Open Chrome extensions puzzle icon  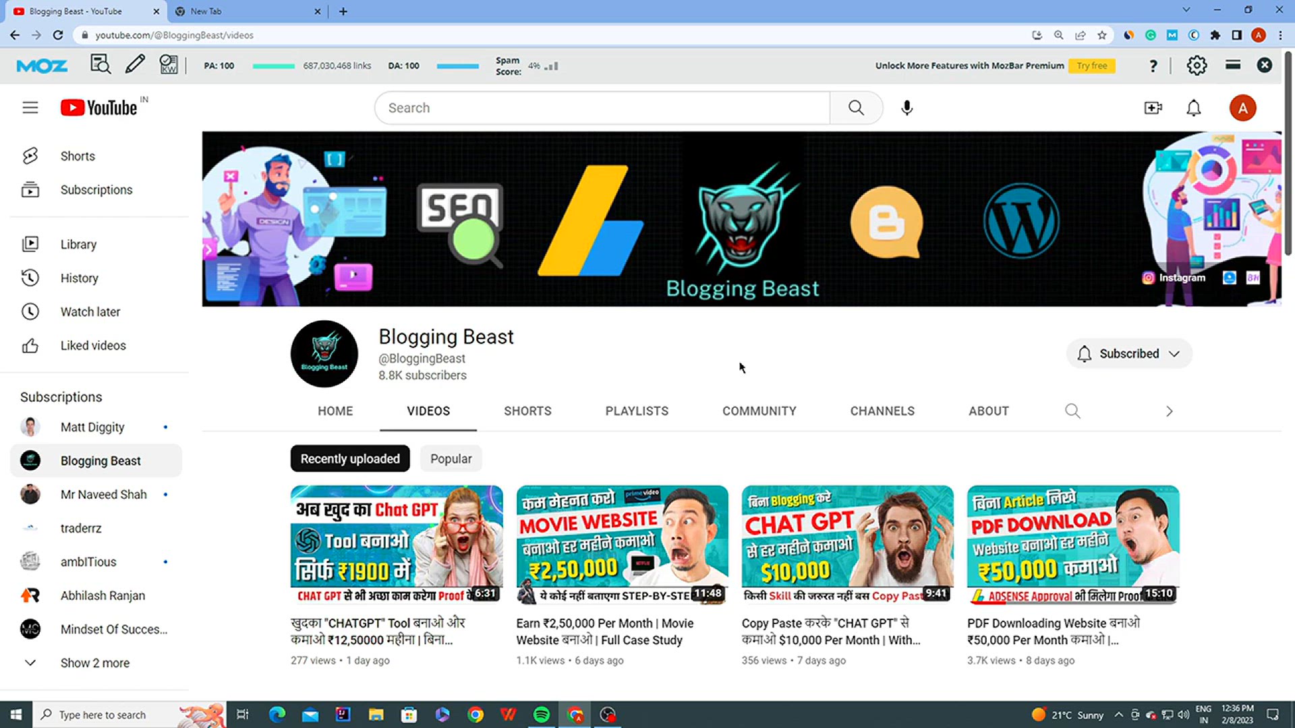(1215, 35)
